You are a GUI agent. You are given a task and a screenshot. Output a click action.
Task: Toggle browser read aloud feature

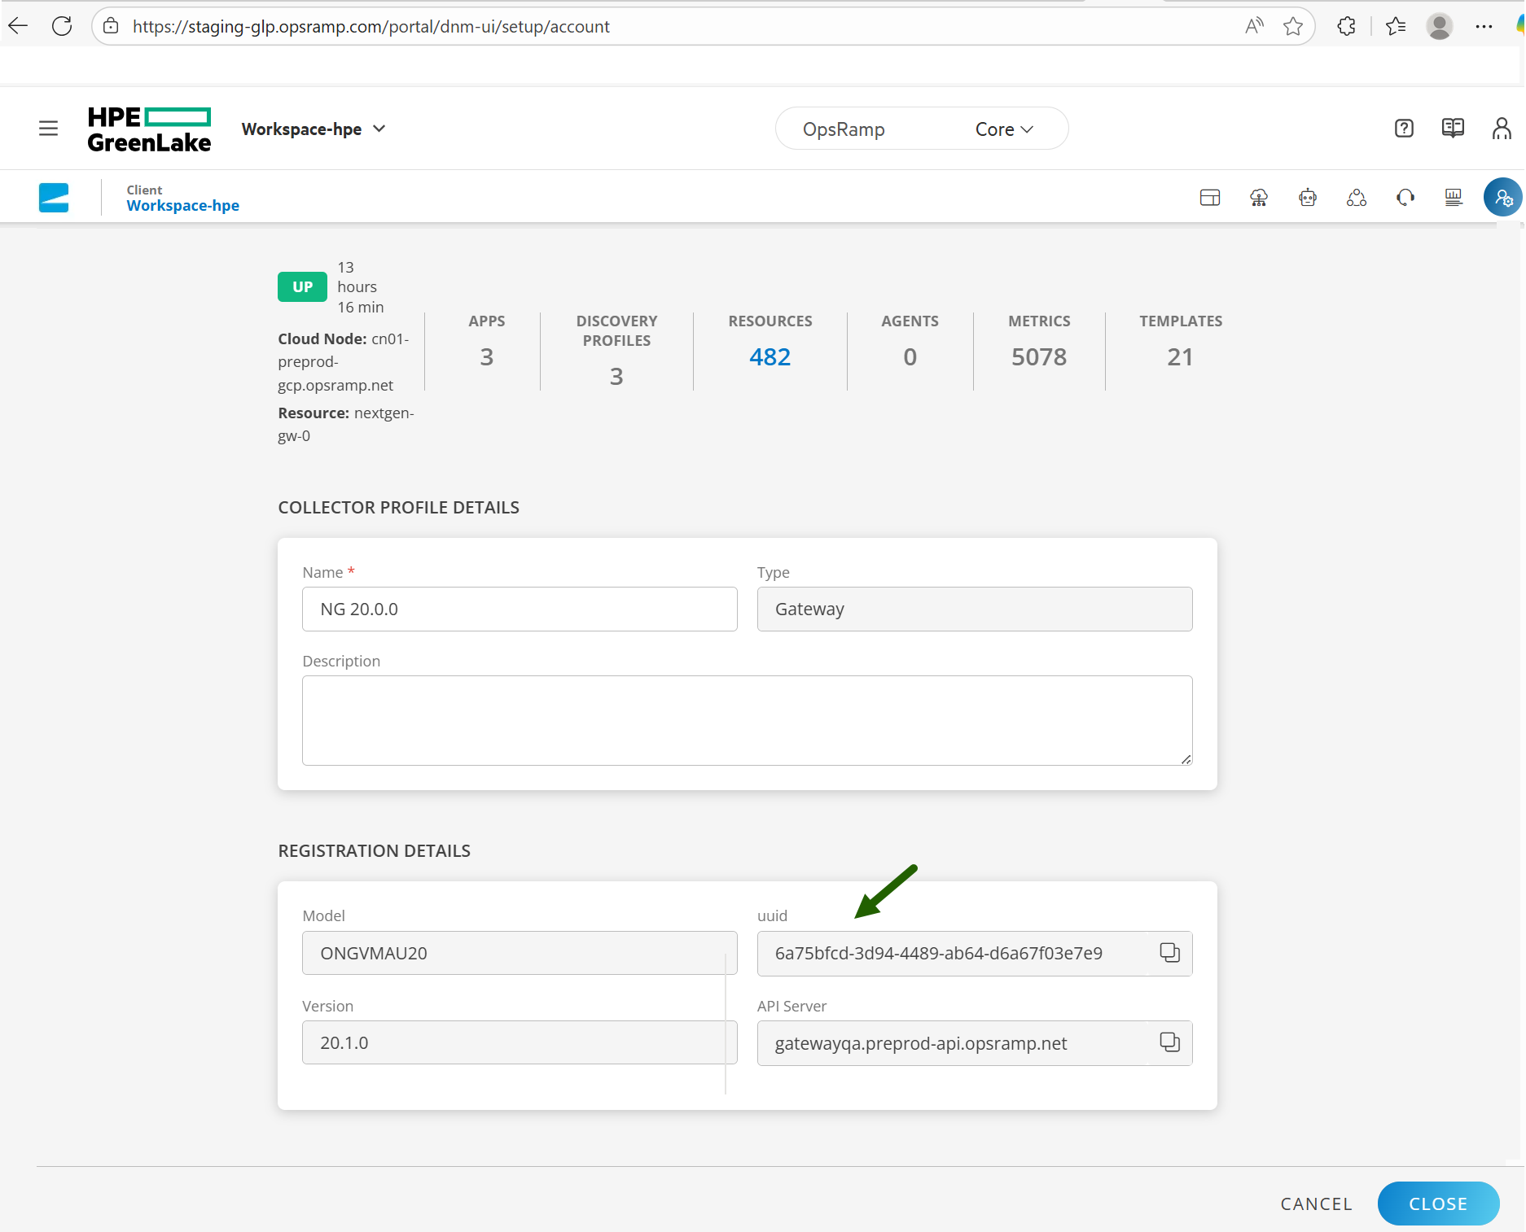[1254, 26]
